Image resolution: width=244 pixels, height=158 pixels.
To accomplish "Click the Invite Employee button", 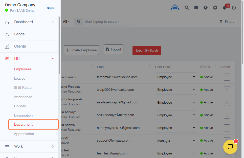I will (81, 50).
